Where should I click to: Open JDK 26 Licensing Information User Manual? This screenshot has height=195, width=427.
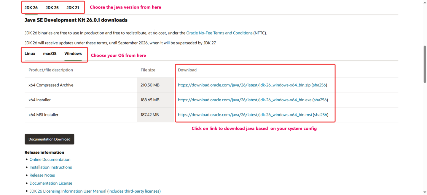(x=95, y=191)
